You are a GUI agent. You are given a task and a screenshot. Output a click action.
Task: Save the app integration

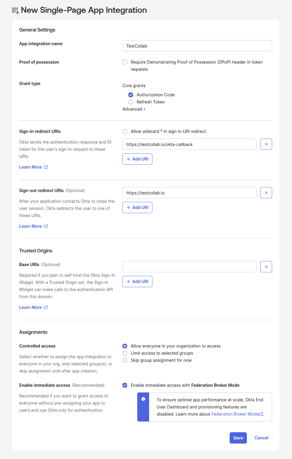pos(238,438)
